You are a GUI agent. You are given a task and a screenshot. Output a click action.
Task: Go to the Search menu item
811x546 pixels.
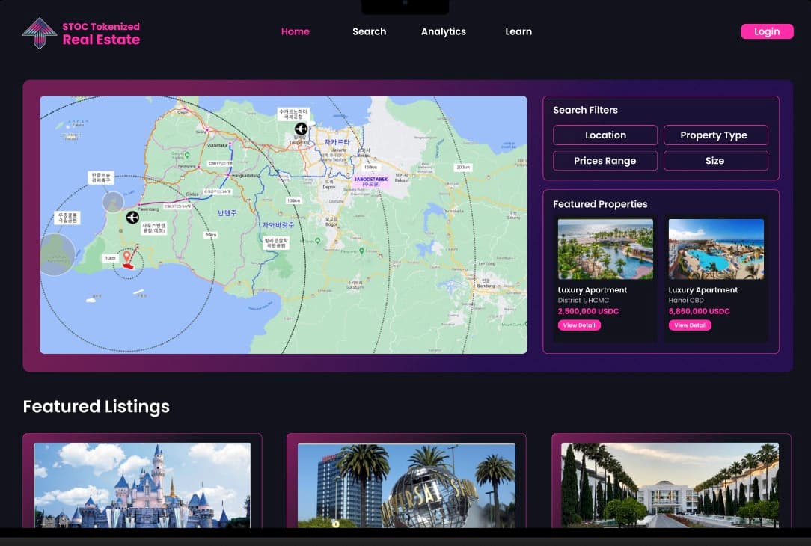click(x=369, y=31)
